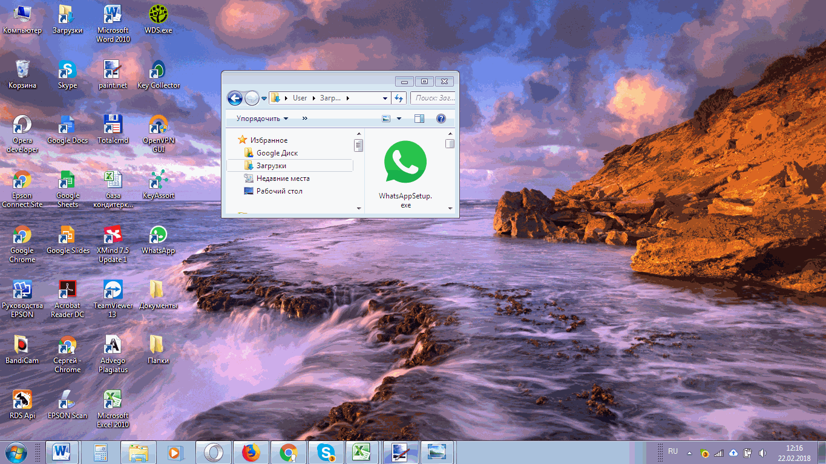Select the EPSON Scan desktop shortcut

point(68,405)
